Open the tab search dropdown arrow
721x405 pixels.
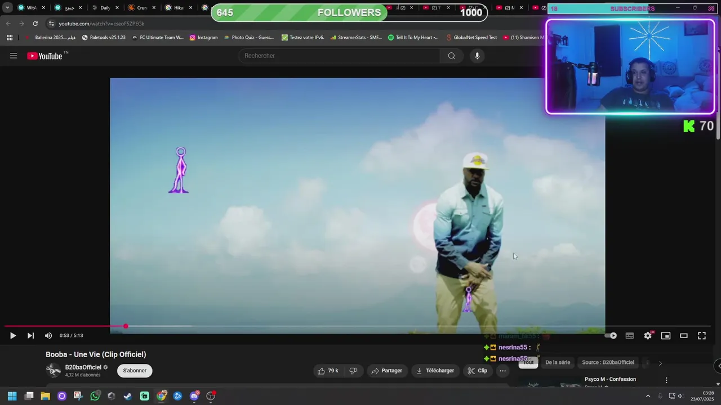(7, 8)
